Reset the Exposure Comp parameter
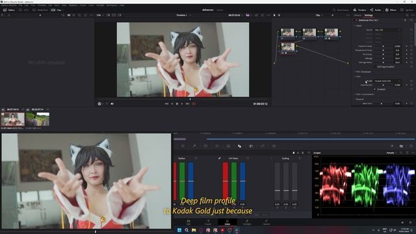This screenshot has width=416, height=234. pyautogui.click(x=411, y=46)
